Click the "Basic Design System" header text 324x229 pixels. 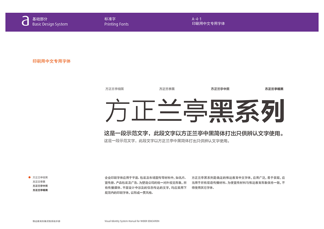(50, 24)
